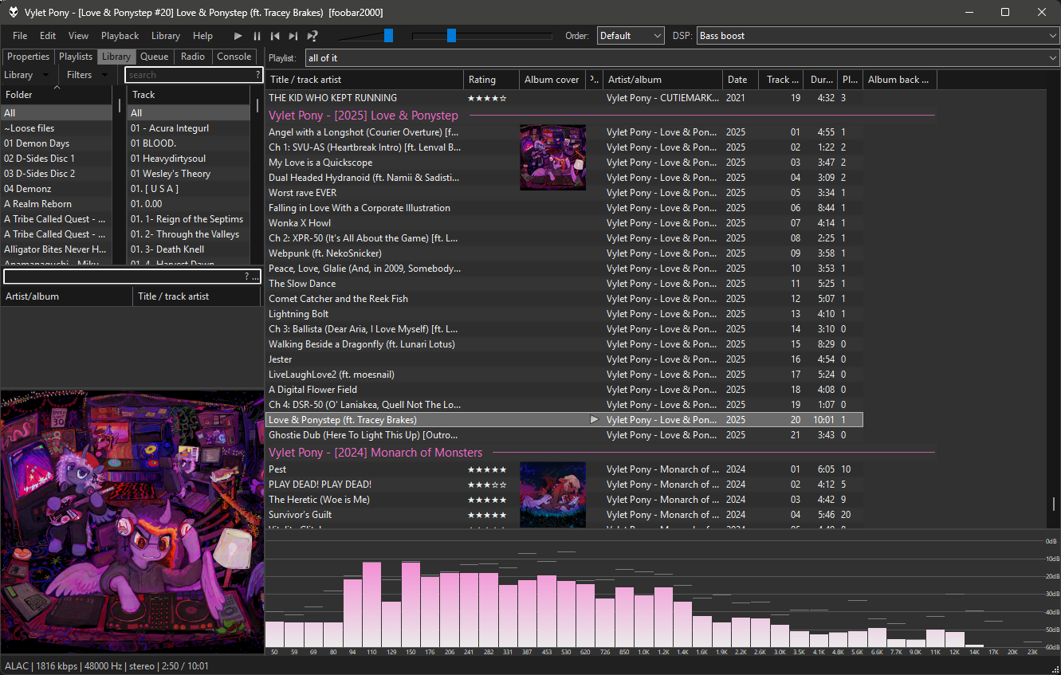Click the library search input field
Viewport: 1061px width, 675px height.
tap(190, 75)
